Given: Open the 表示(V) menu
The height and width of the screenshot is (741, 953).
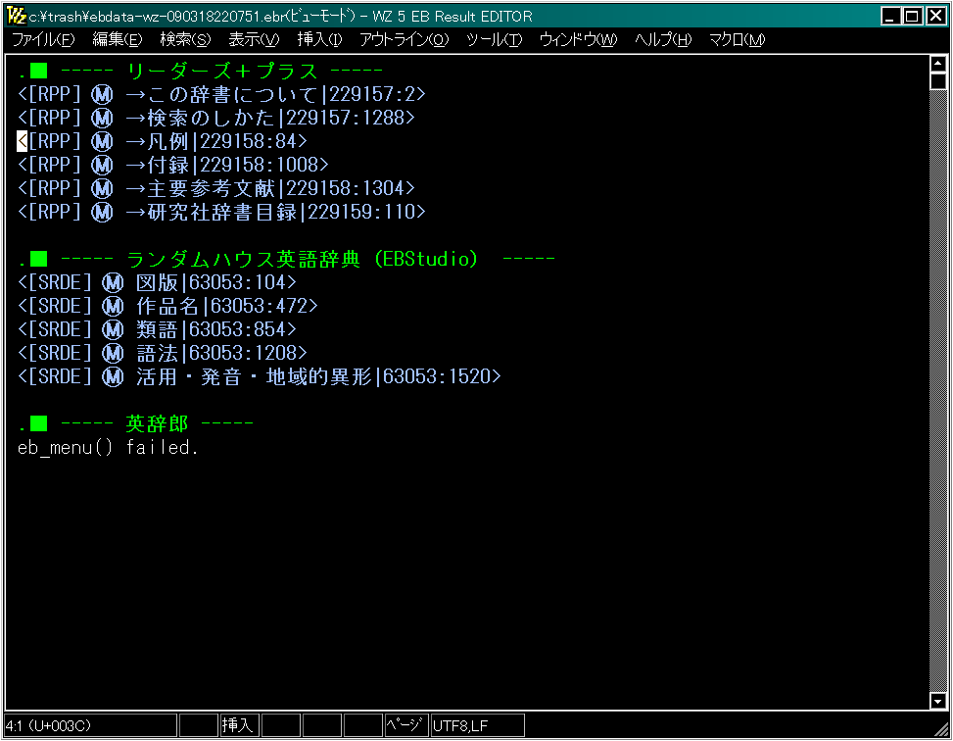Looking at the screenshot, I should coord(254,39).
